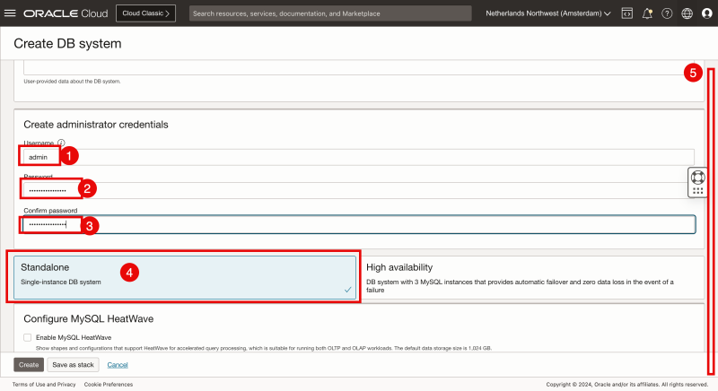The image size is (718, 391).
Task: Open the Terms of Use and Privacy link
Action: pyautogui.click(x=44, y=384)
